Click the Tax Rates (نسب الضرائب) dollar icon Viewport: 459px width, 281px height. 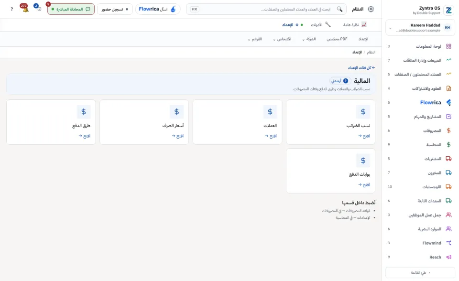[363, 112]
